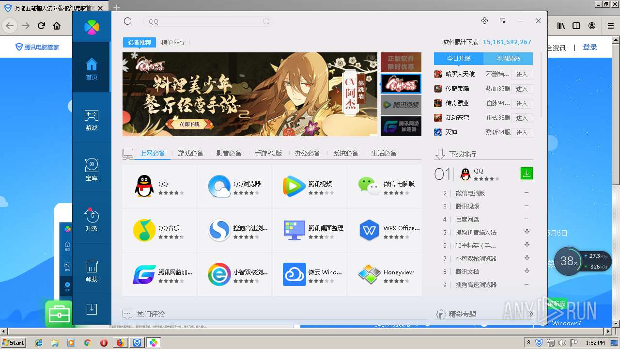This screenshot has width=620, height=349.
Task: Open the 卸载 uninstall sidebar section
Action: click(x=92, y=270)
